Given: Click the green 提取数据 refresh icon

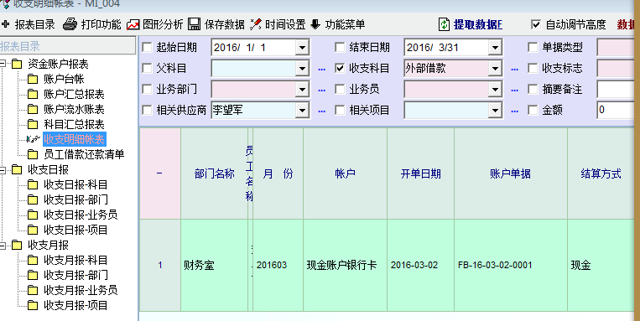Looking at the screenshot, I should pyautogui.click(x=444, y=24).
